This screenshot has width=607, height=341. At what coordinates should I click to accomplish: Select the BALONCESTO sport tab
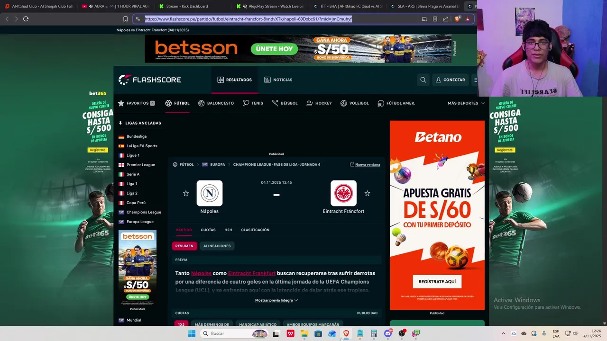click(x=216, y=103)
